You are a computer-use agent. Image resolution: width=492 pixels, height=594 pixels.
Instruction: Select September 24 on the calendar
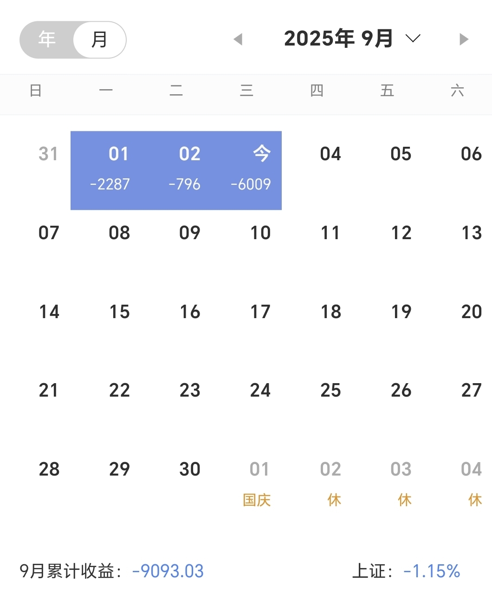[260, 390]
